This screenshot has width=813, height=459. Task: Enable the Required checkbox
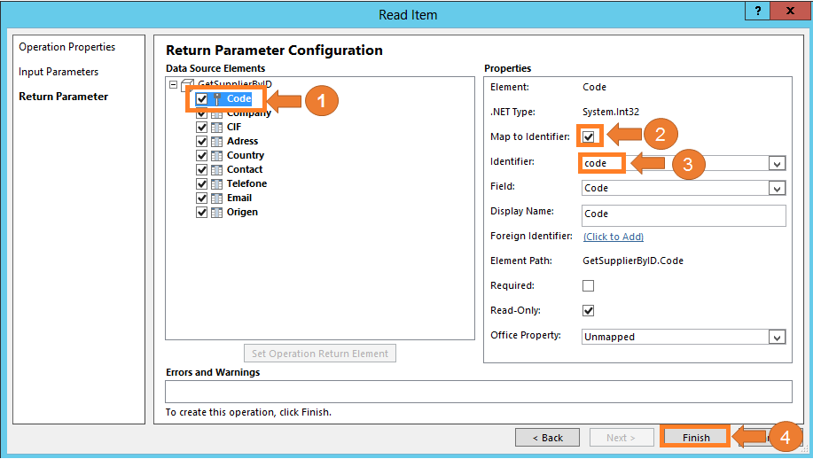[x=588, y=286]
